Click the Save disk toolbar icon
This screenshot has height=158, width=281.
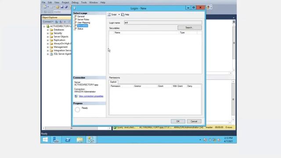[62, 7]
